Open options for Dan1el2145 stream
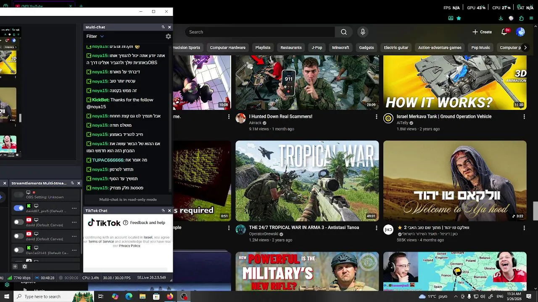Screen dimensions: 538x302 (x=74, y=250)
